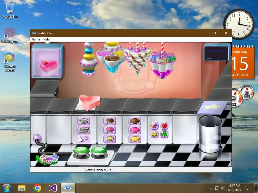Push the green right arrow conveyor button
Screen dimensions: 258x193
[99, 151]
